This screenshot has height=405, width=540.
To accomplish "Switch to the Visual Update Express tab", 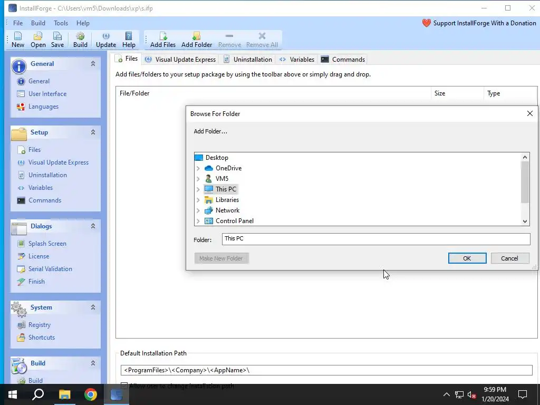I will (180, 60).
